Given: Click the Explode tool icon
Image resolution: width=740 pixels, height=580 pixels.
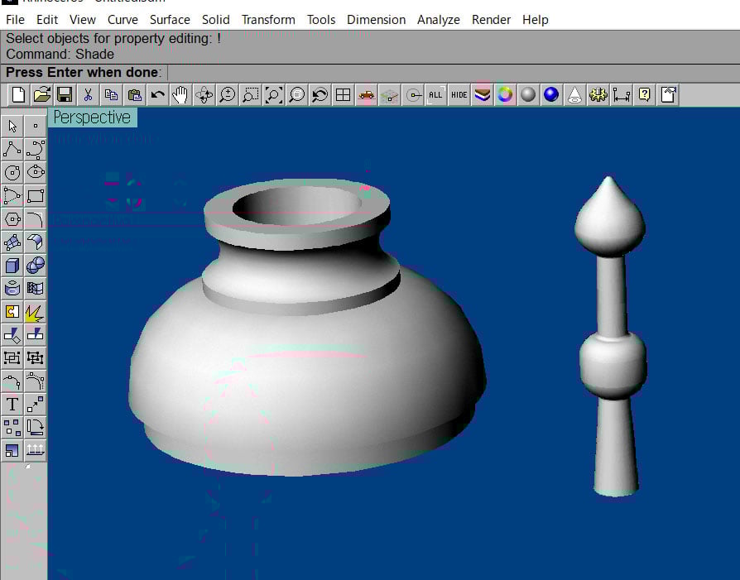Looking at the screenshot, I should click(36, 312).
